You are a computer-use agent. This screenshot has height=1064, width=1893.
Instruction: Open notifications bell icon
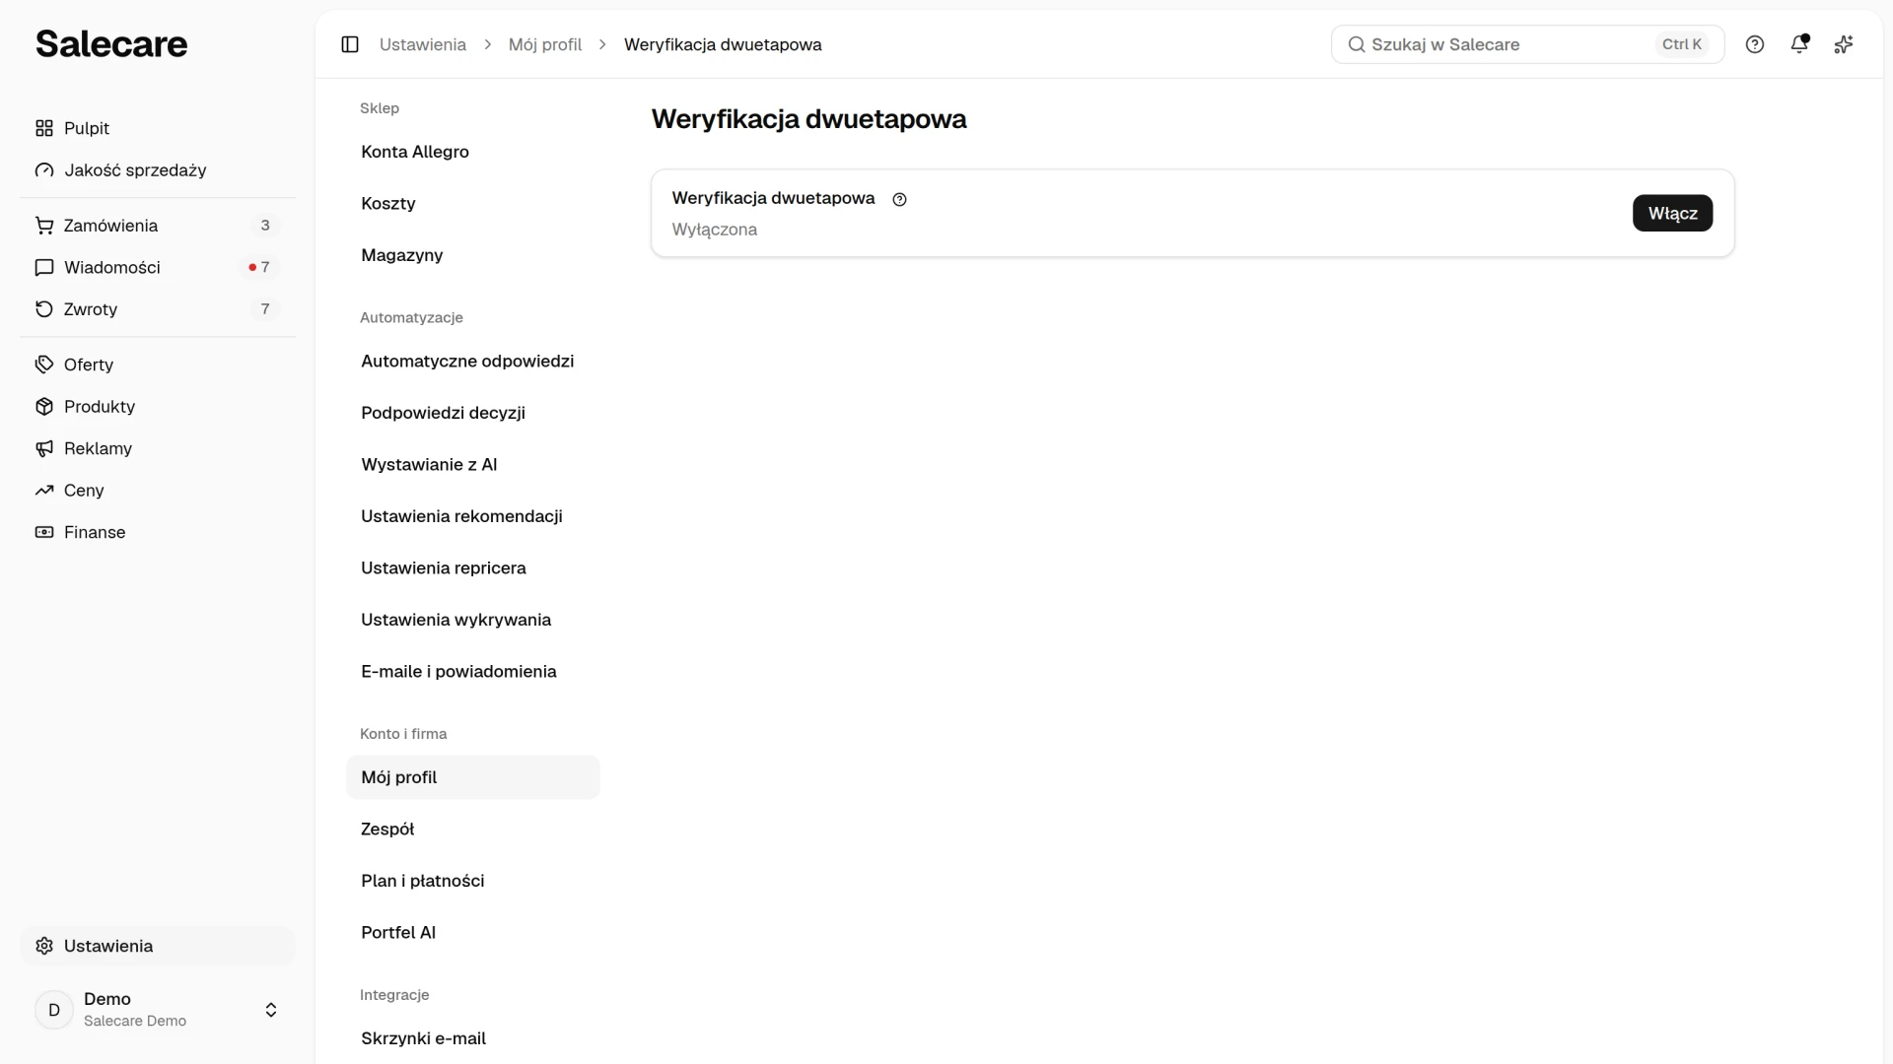coord(1799,43)
